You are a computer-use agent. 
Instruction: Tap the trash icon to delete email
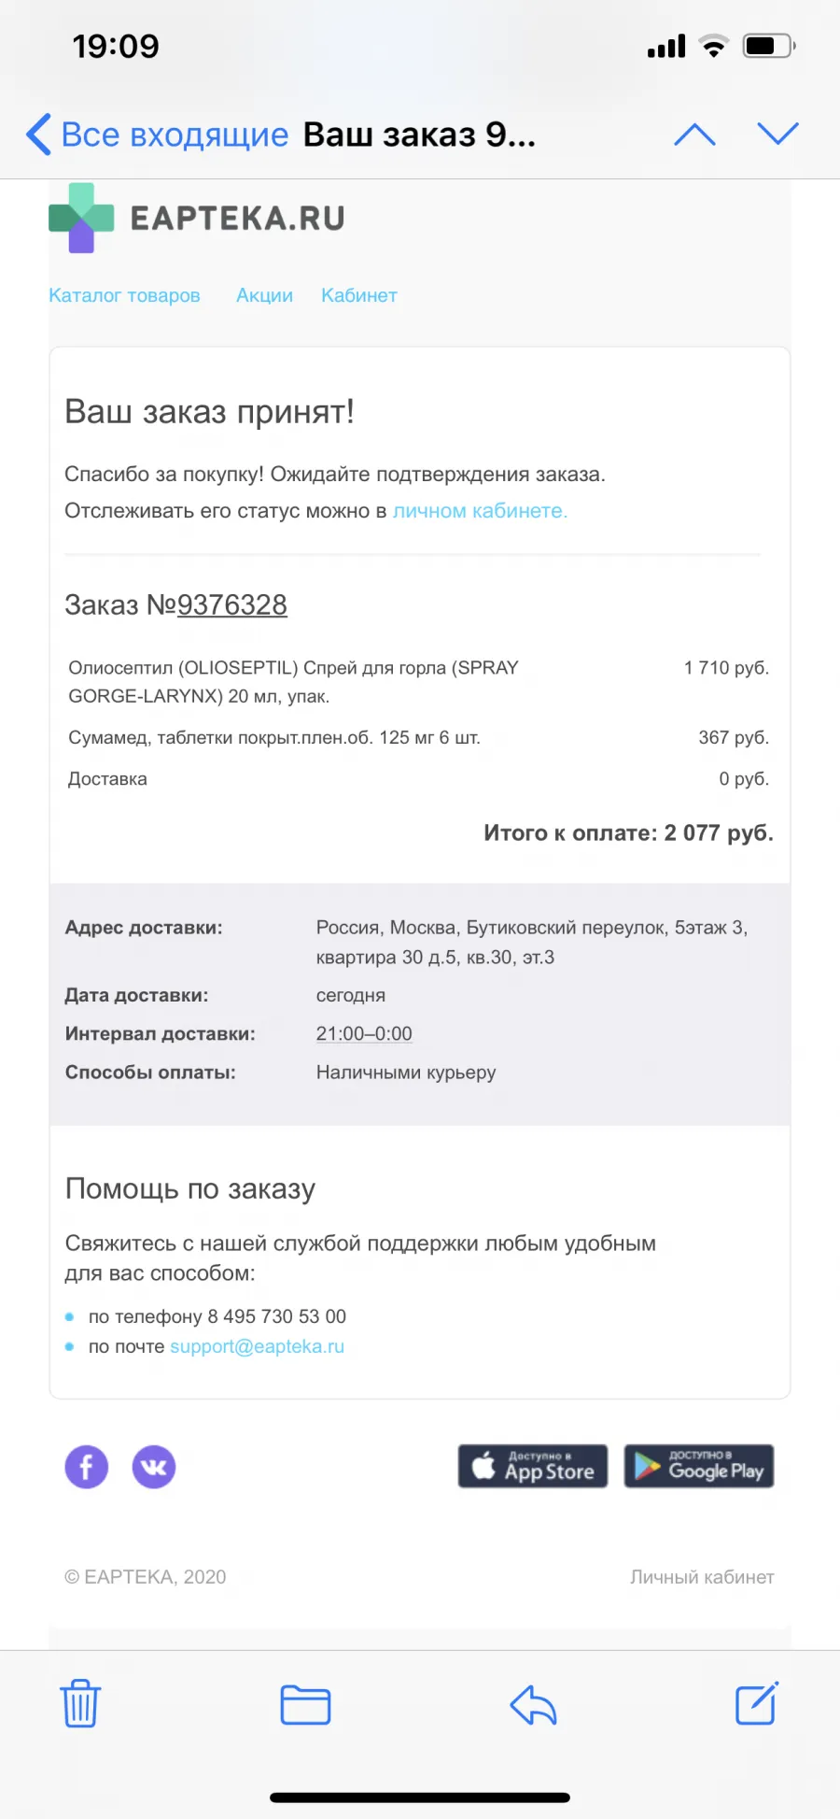tap(80, 1703)
